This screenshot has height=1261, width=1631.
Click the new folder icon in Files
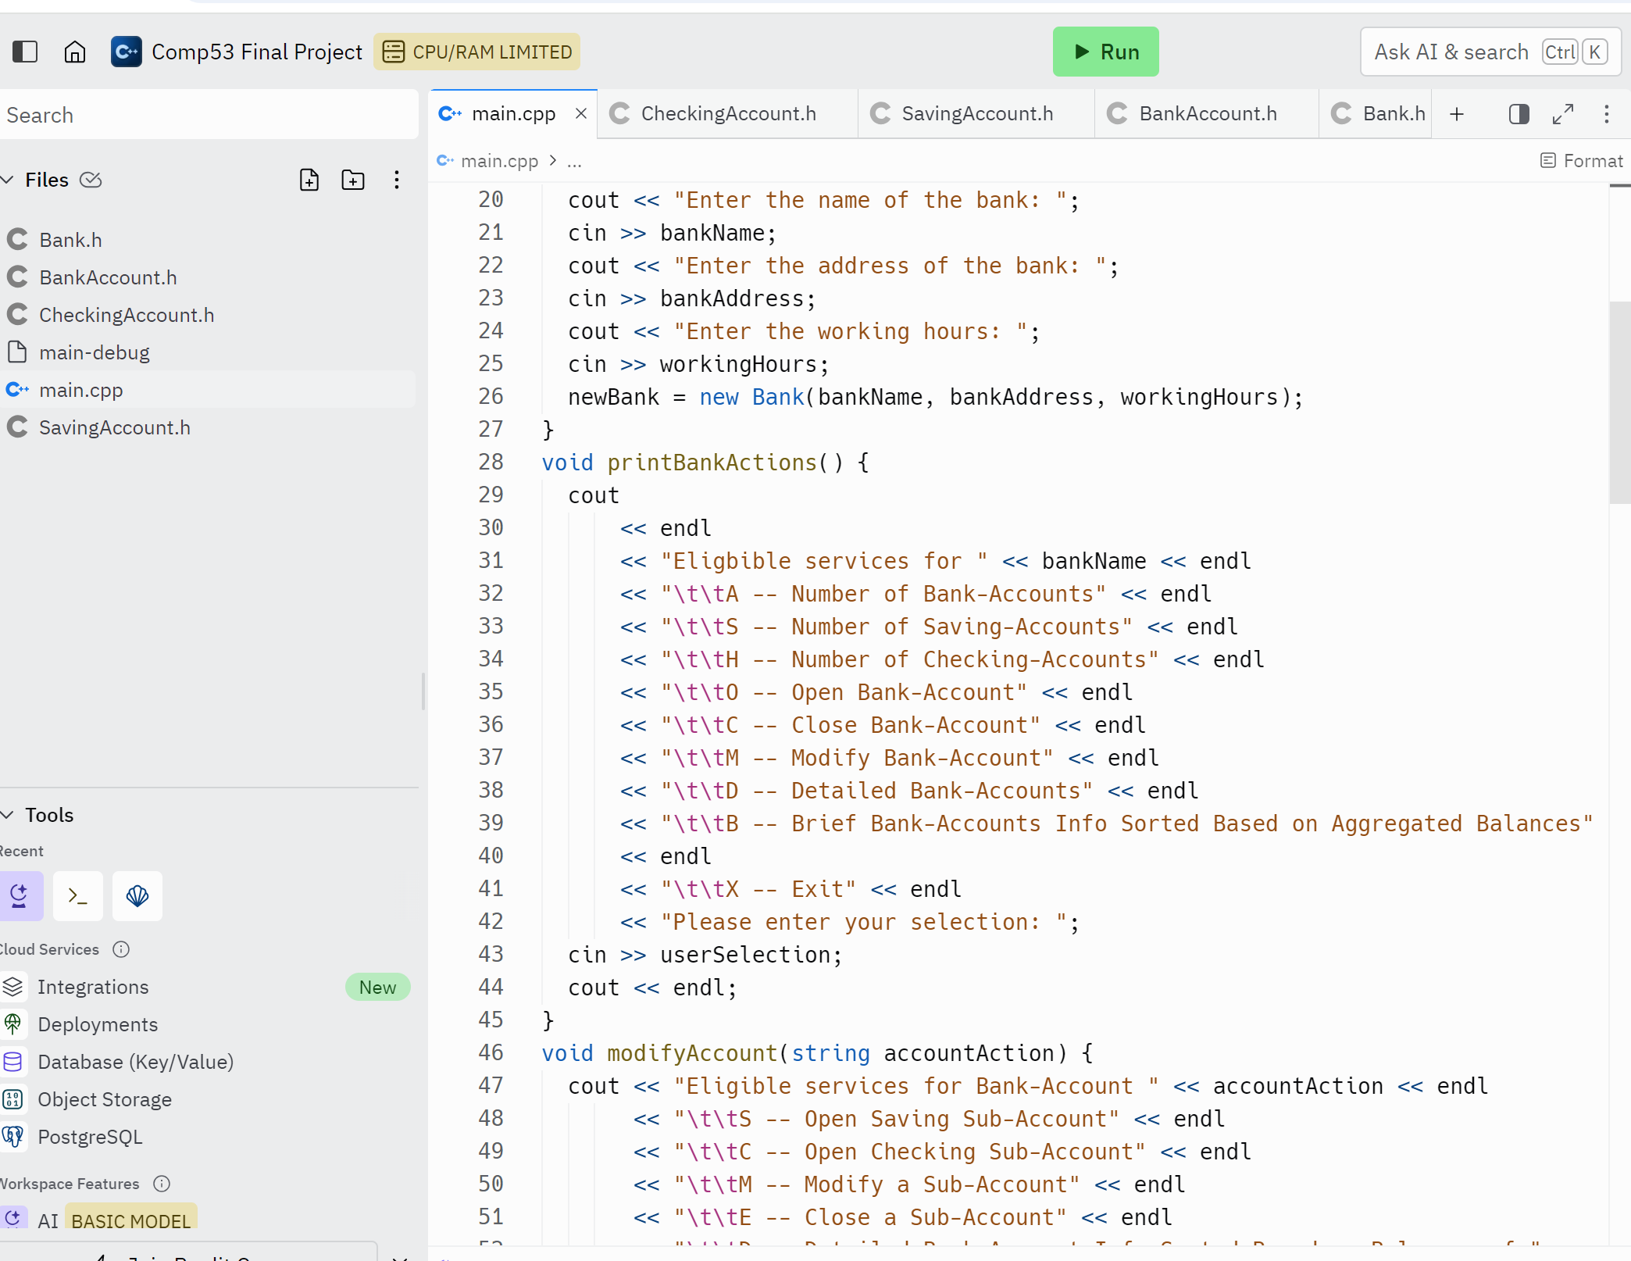point(353,180)
